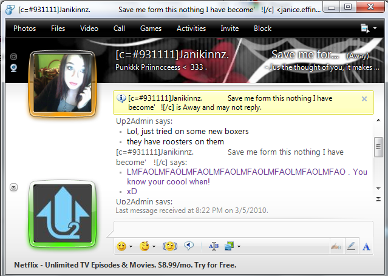Collapse the contact display picture chevron
This screenshot has height=276, width=388.
13,56
